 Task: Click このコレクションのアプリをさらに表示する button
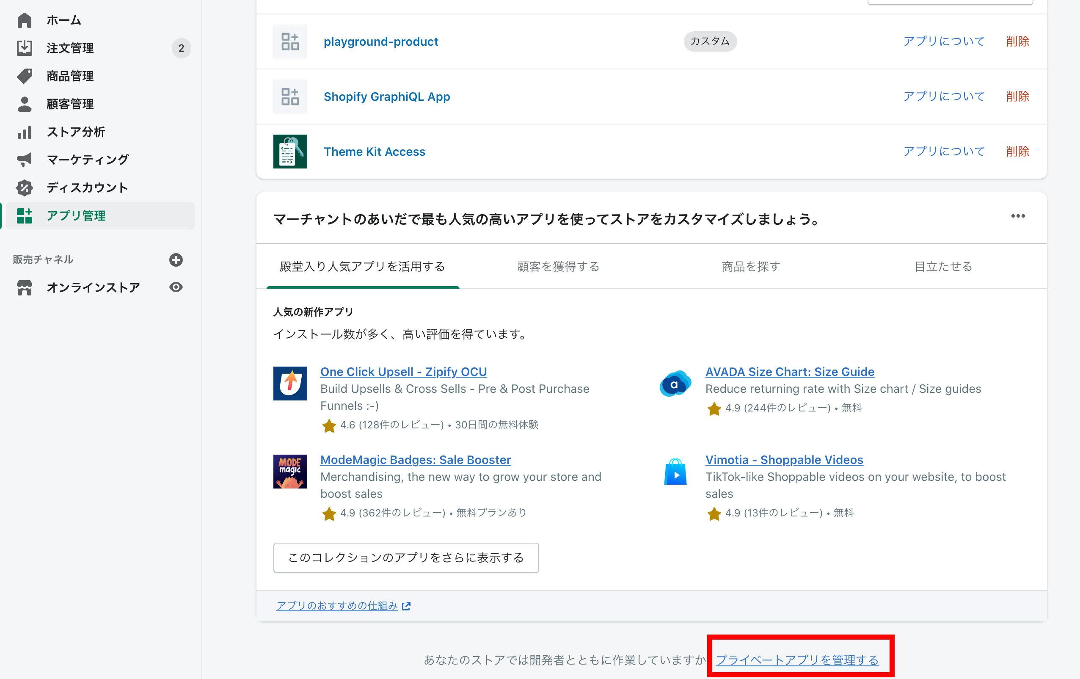pyautogui.click(x=406, y=558)
